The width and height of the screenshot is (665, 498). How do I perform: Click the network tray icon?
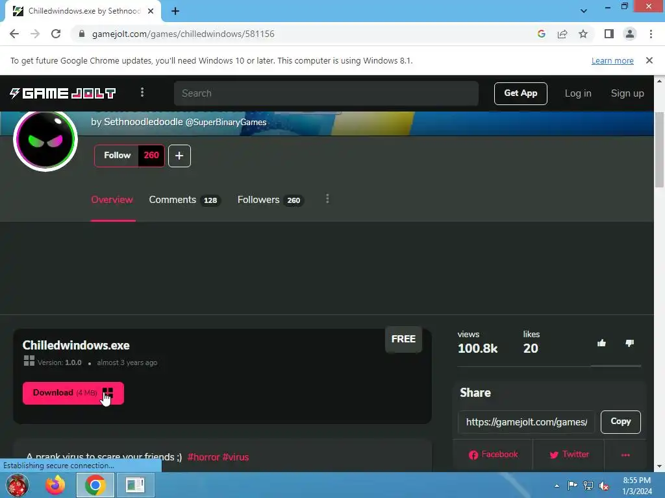pyautogui.click(x=588, y=485)
